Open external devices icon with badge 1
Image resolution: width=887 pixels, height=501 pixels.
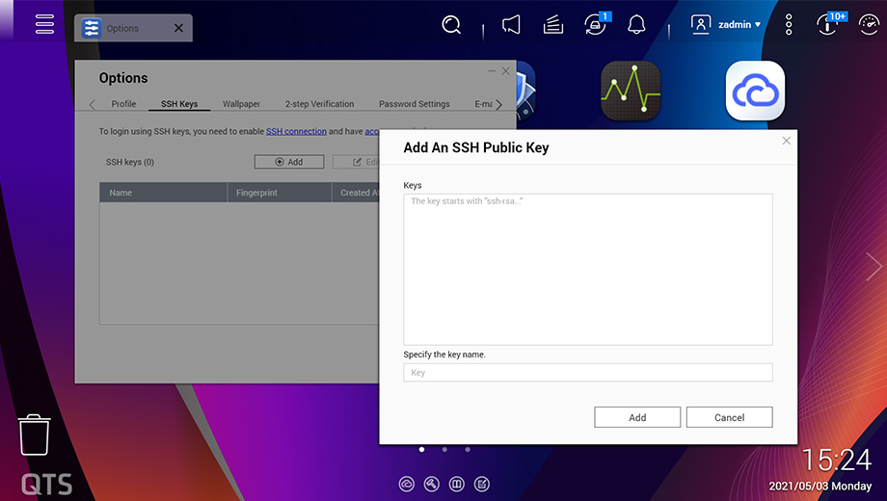tap(596, 25)
